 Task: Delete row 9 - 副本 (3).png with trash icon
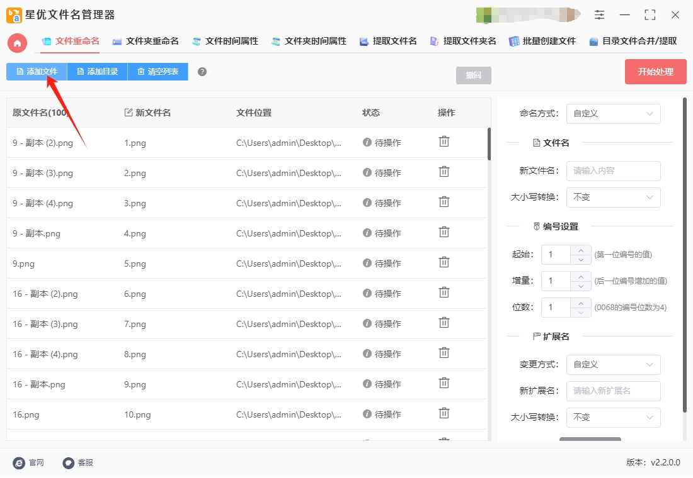(x=444, y=172)
